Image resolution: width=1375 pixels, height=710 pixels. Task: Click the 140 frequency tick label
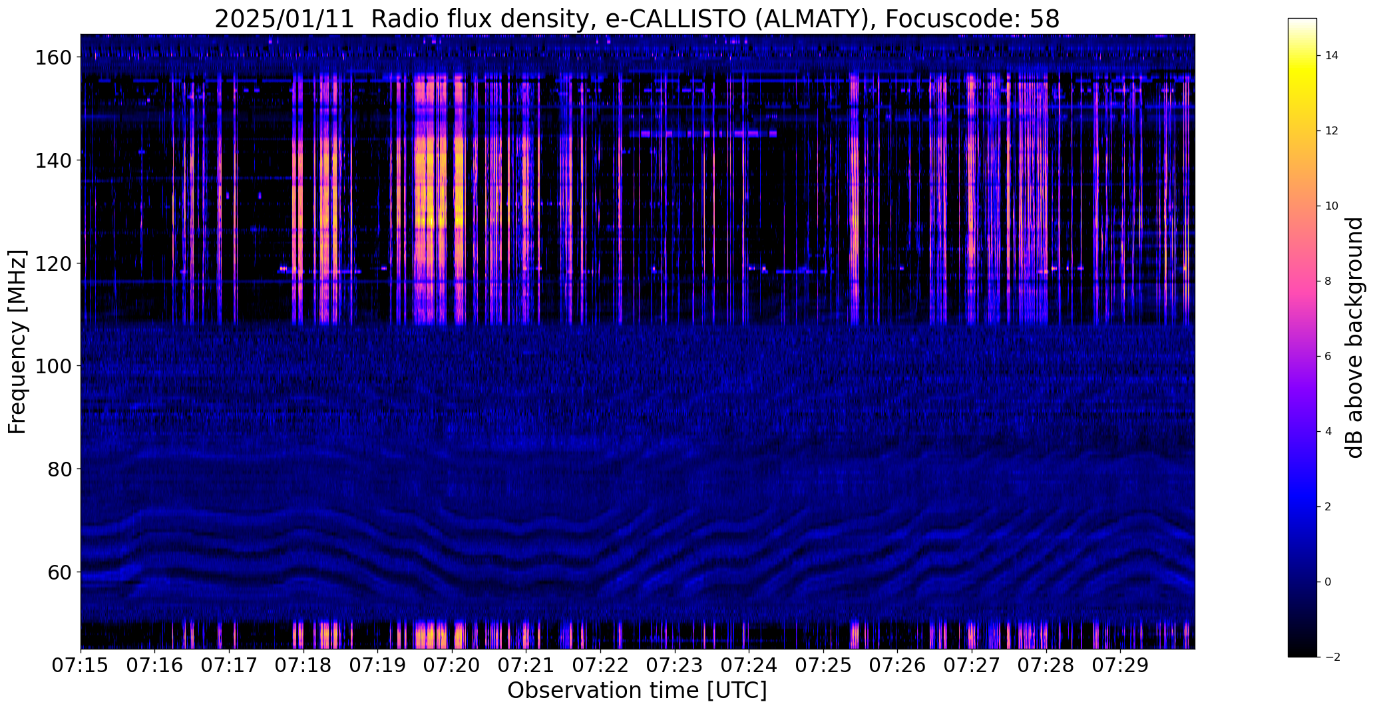click(x=54, y=160)
